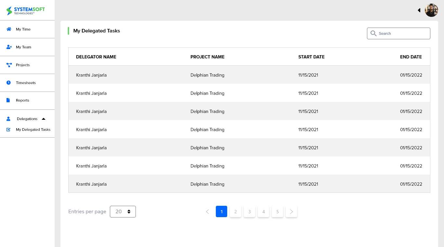Click the SystemSoft Technologies logo
The width and height of the screenshot is (444, 247).
pyautogui.click(x=26, y=11)
